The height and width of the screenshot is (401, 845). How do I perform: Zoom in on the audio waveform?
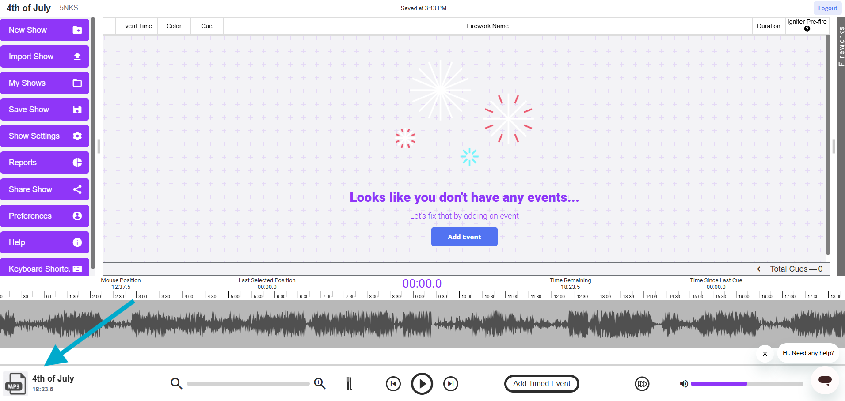point(320,383)
